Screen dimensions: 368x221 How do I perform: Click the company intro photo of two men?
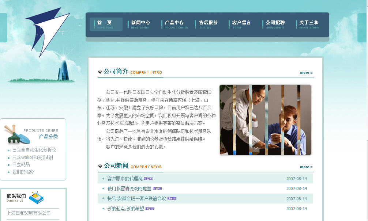point(265,120)
